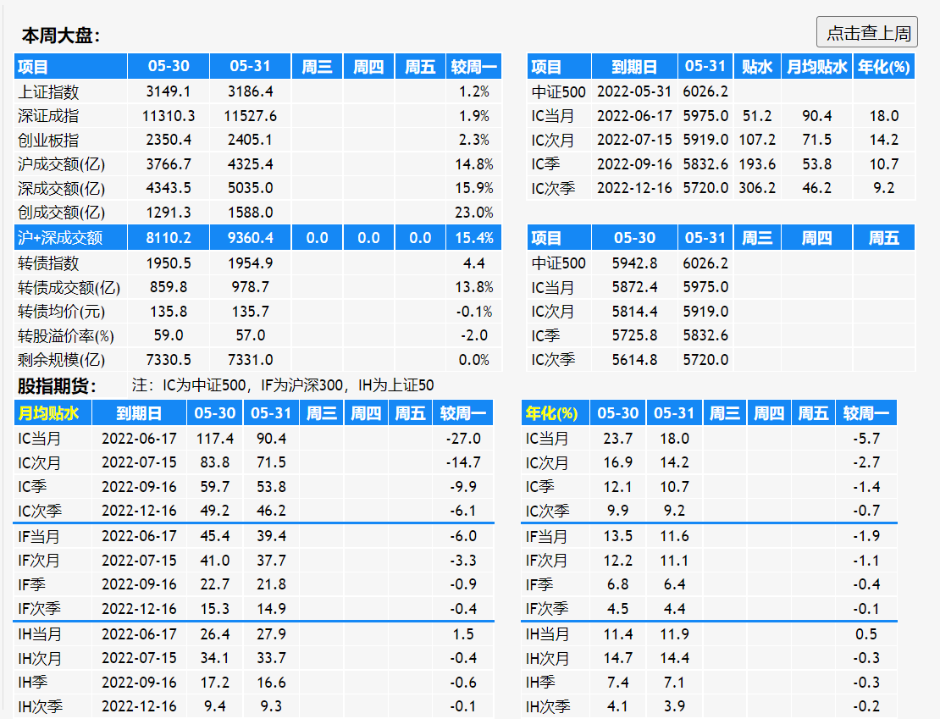Viewport: 940px width, 719px height.
Task: Click IC次季 05-30 price 5614.8
Action: pos(634,360)
